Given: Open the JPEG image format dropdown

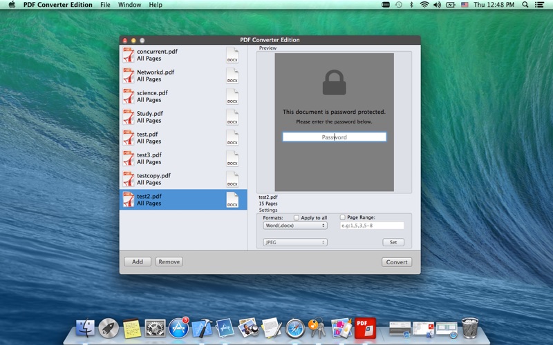Looking at the screenshot, I should (x=295, y=242).
